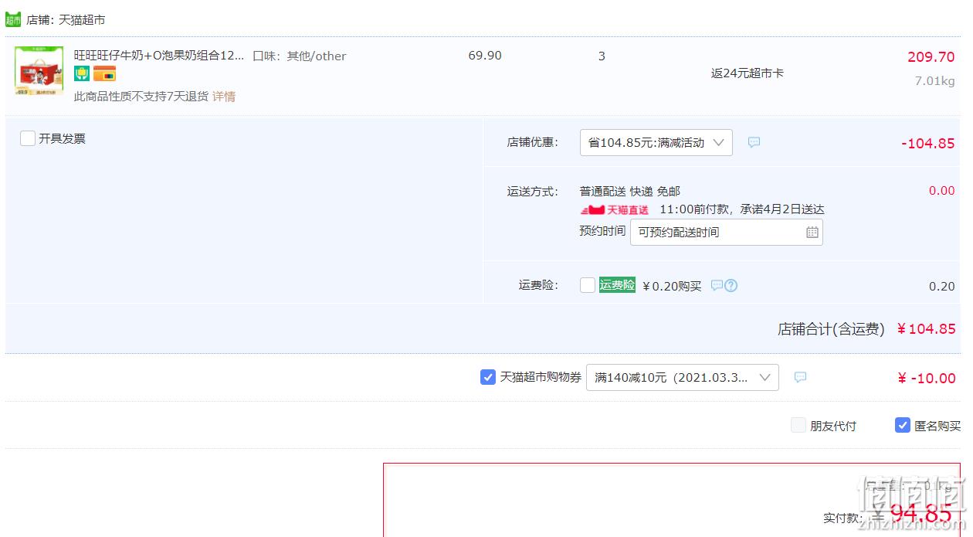Expand the 满140减10元 coupon dropdown
This screenshot has width=973, height=537.
(x=683, y=377)
